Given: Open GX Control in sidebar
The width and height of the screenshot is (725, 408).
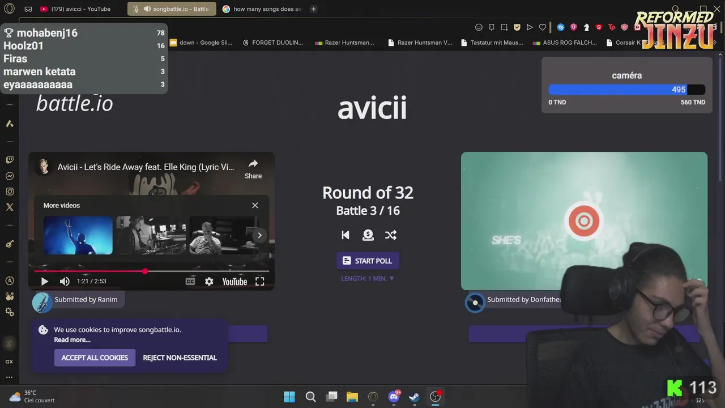Looking at the screenshot, I should [x=10, y=280].
